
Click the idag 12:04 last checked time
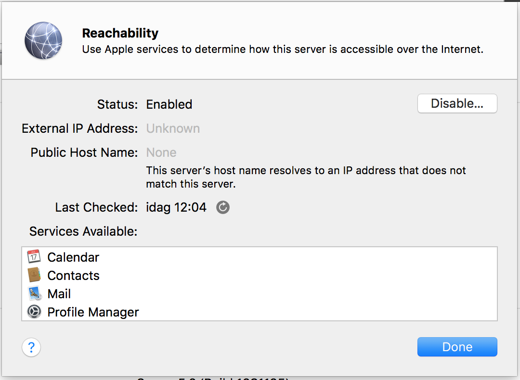click(x=176, y=207)
